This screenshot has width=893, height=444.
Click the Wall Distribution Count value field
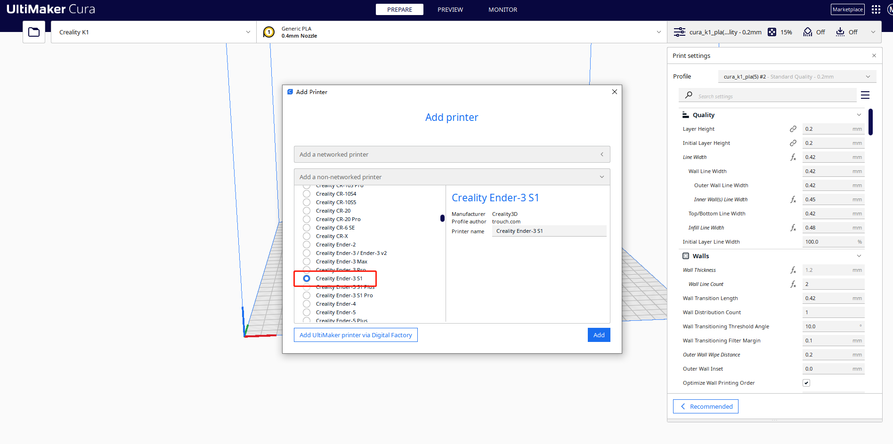click(834, 312)
